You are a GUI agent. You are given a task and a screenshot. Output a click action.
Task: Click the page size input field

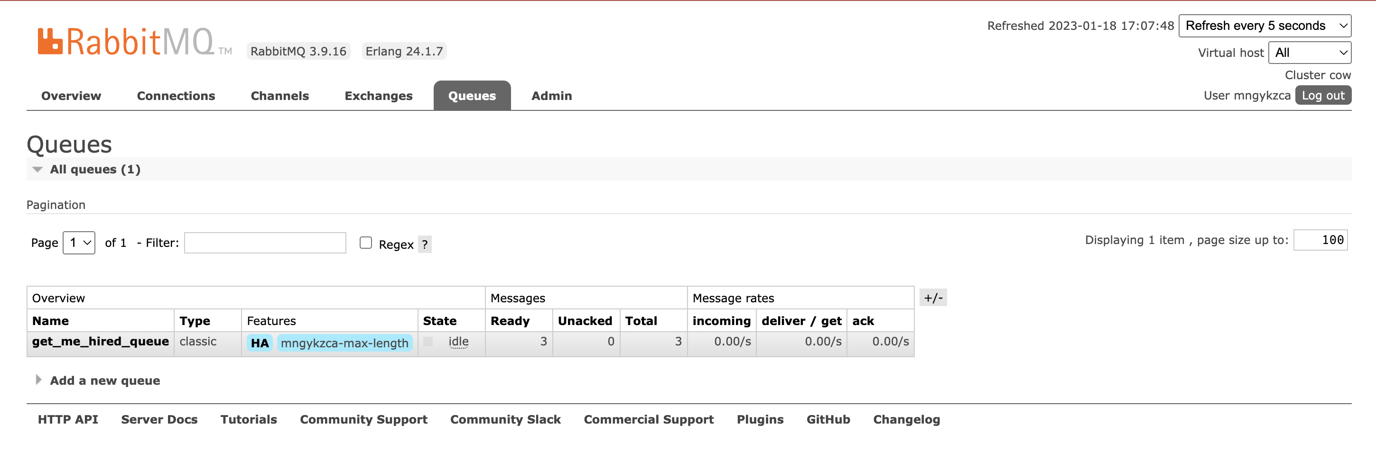click(1320, 240)
